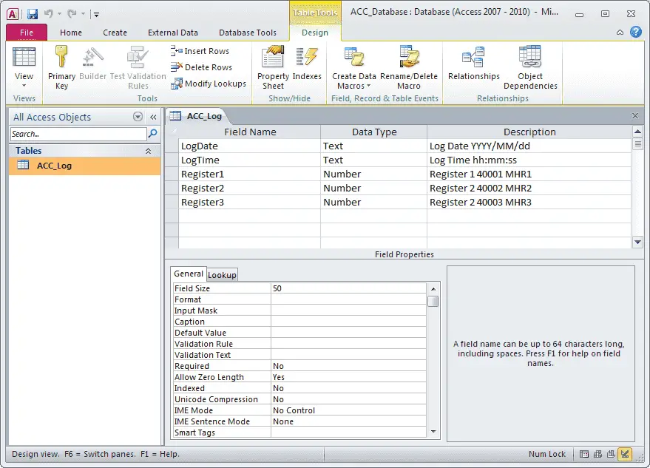Switch to PivotChart View in status bar
Image resolution: width=650 pixels, height=468 pixels.
611,454
